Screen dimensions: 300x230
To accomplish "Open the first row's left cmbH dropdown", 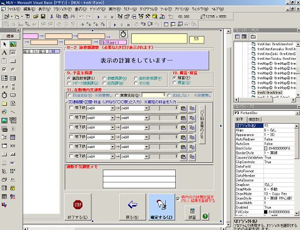I will pos(113,108).
